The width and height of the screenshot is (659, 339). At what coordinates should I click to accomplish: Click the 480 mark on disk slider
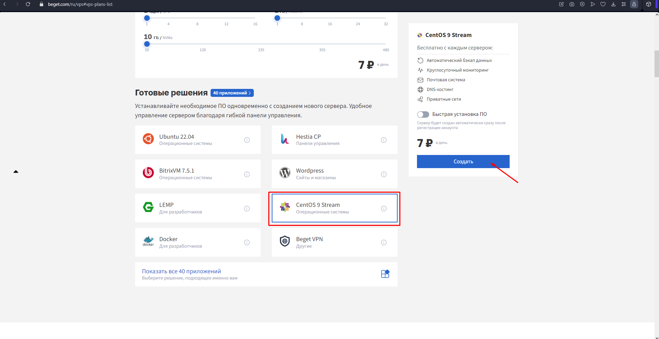point(386,50)
